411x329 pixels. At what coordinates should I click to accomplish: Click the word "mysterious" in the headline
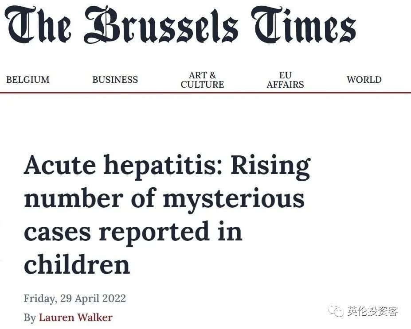pyautogui.click(x=234, y=198)
